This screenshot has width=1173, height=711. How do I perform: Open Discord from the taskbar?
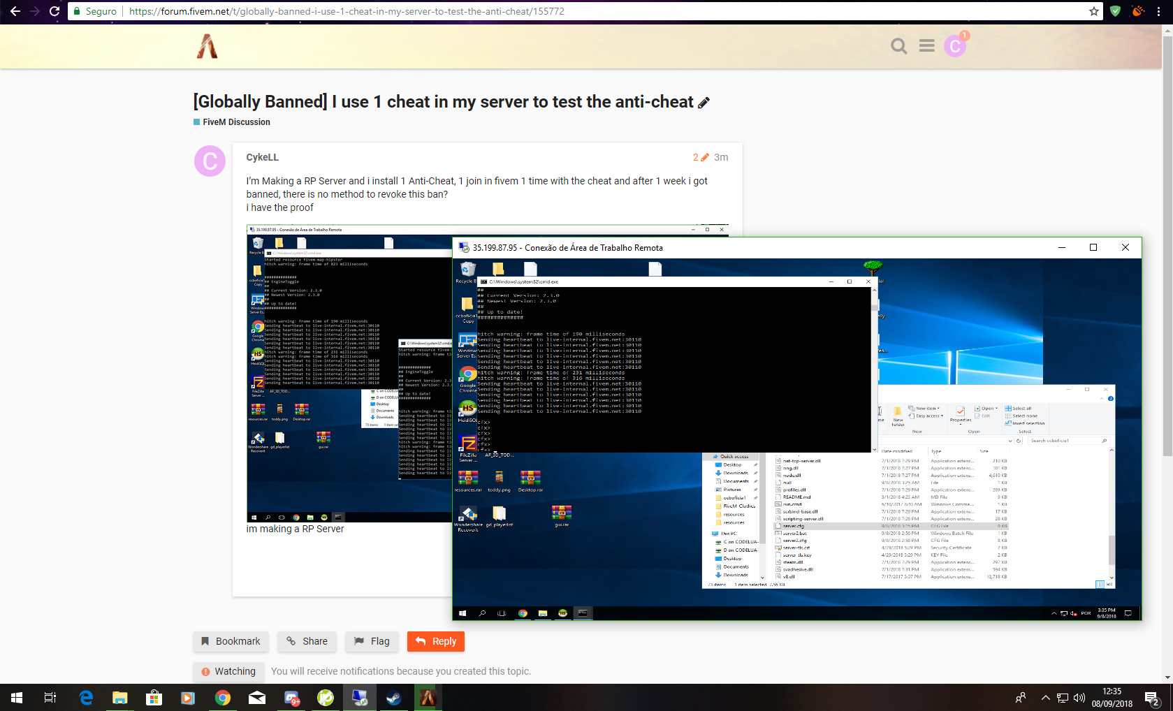(291, 697)
